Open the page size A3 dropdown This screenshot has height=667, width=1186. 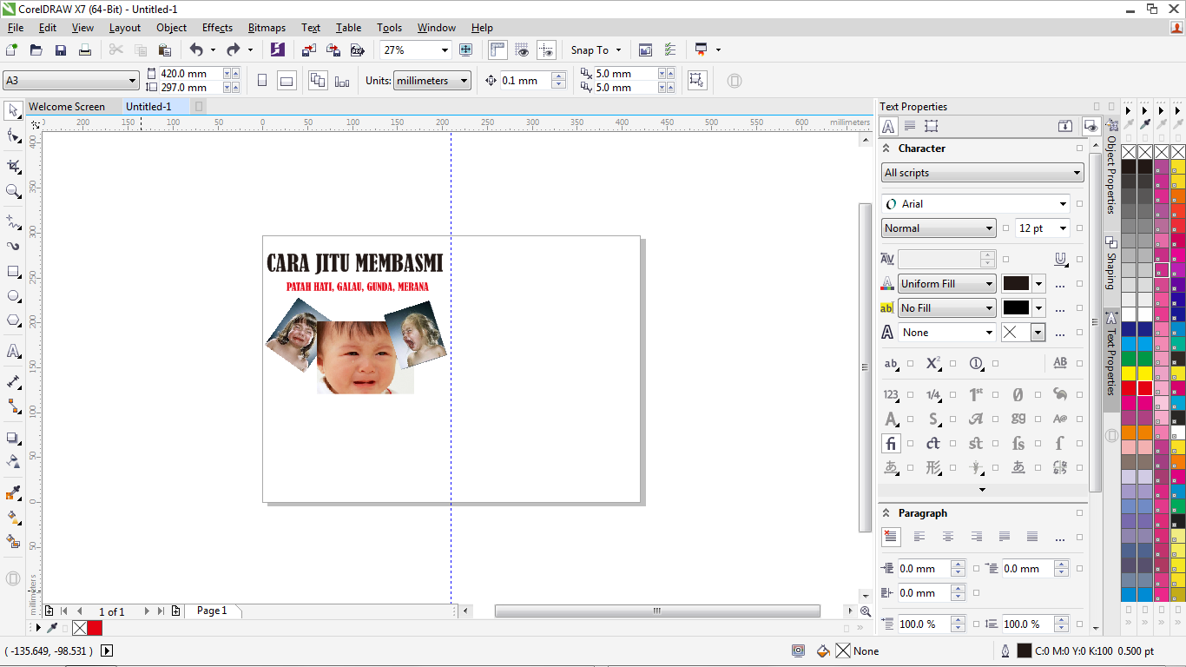[x=132, y=81]
